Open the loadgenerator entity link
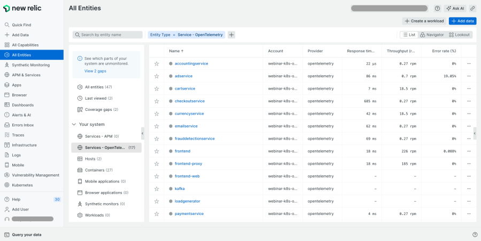The height and width of the screenshot is (241, 481). coord(188,201)
